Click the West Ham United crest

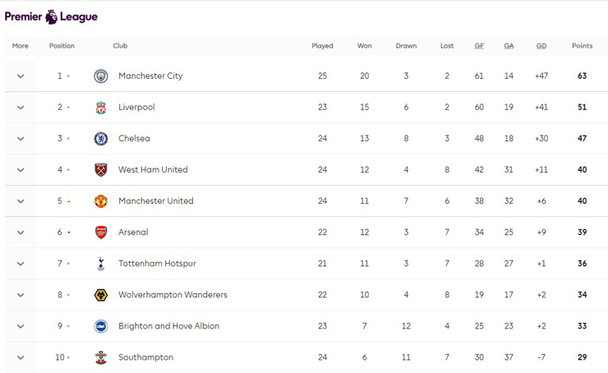point(101,170)
